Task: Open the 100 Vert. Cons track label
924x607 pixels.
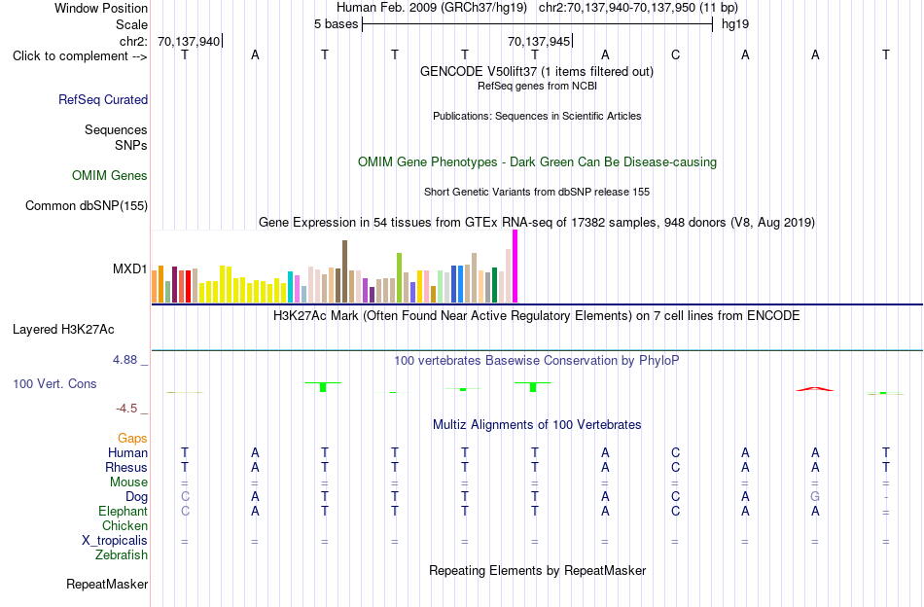Action: tap(54, 383)
